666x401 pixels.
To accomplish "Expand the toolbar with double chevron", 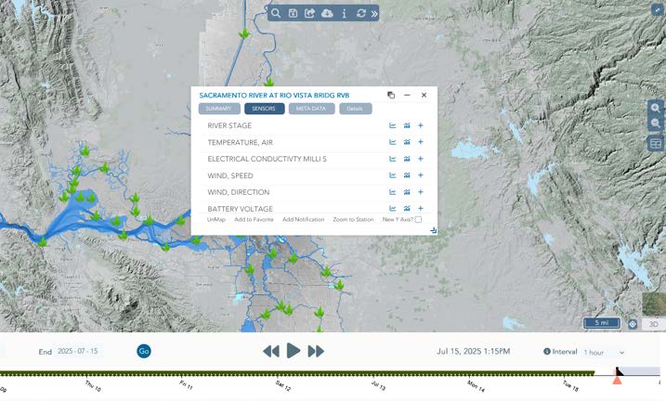I will point(374,14).
